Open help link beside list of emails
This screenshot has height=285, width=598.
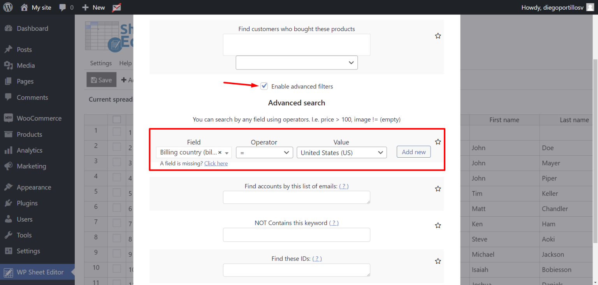(x=344, y=186)
